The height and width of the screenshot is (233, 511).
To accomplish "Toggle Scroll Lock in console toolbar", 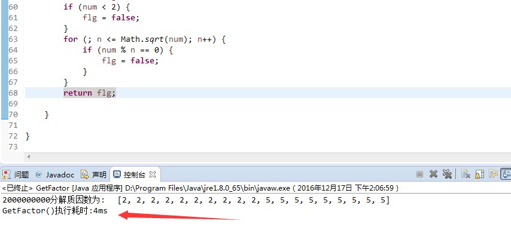I will click(479, 174).
